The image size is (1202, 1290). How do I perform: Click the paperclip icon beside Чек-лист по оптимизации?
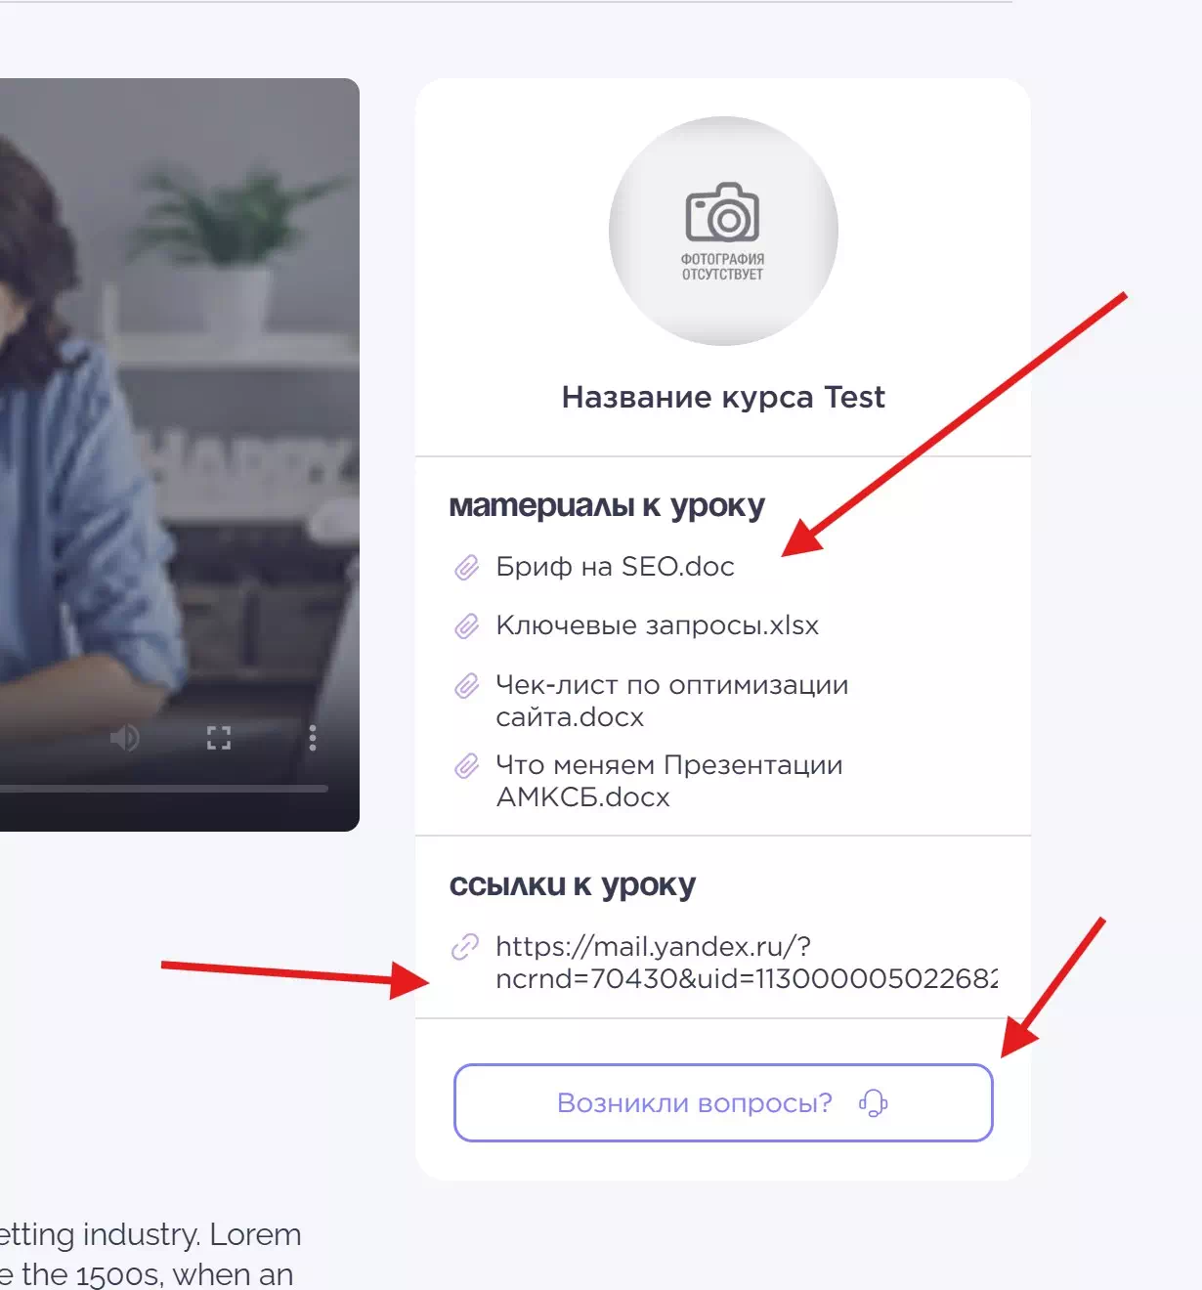coord(467,686)
